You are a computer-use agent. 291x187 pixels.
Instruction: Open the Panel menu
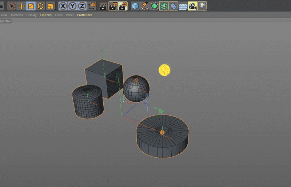click(x=69, y=15)
